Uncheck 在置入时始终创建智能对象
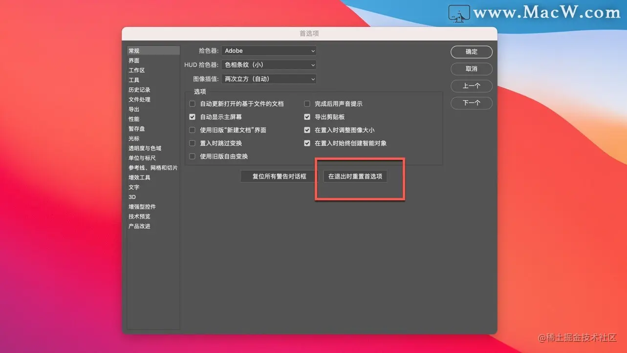627x353 pixels. tap(307, 143)
